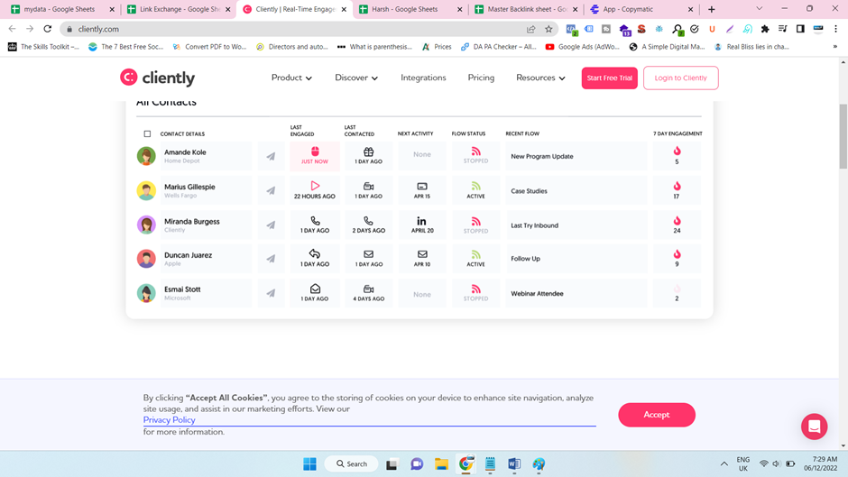This screenshot has width=848, height=477.
Task: Click the page vertical scrollbar
Action: 843,136
